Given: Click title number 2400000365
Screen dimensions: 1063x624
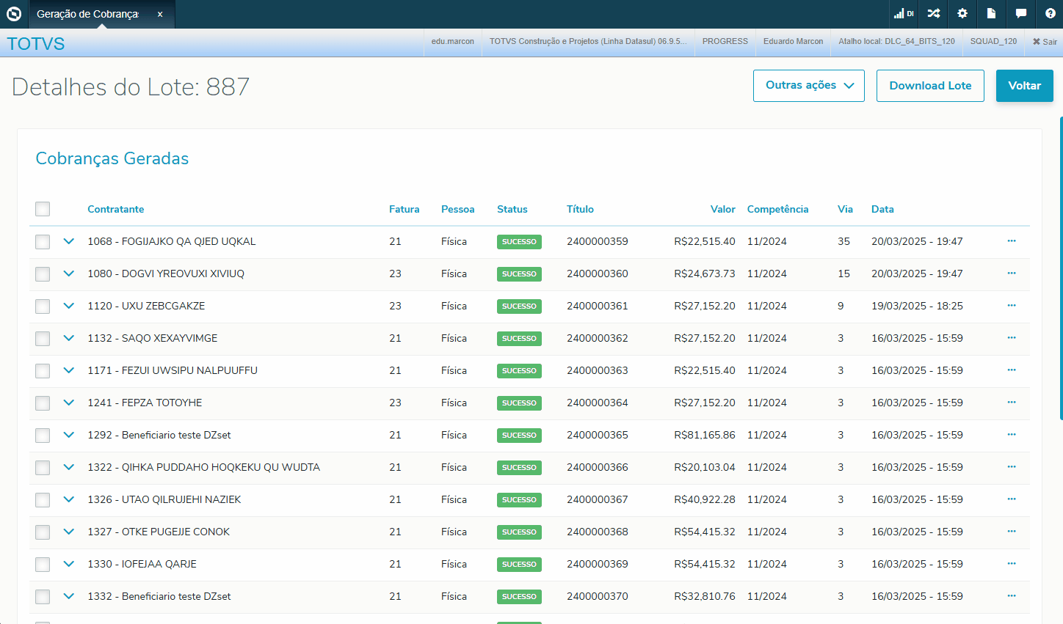Looking at the screenshot, I should pyautogui.click(x=598, y=435).
